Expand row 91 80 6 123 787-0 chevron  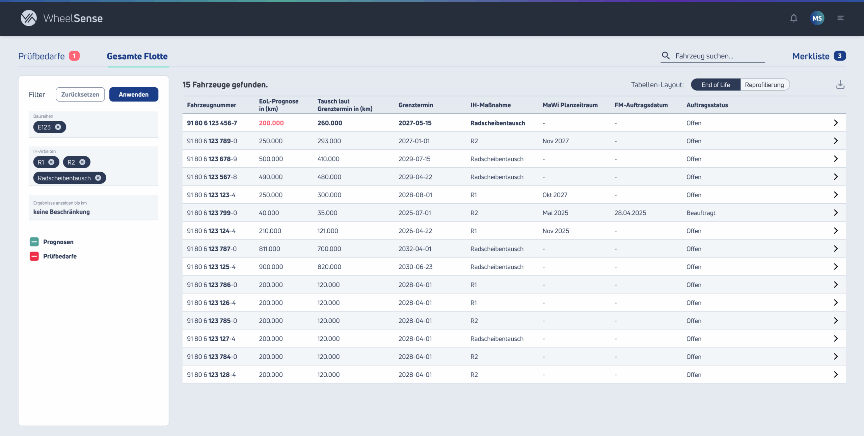[836, 249]
